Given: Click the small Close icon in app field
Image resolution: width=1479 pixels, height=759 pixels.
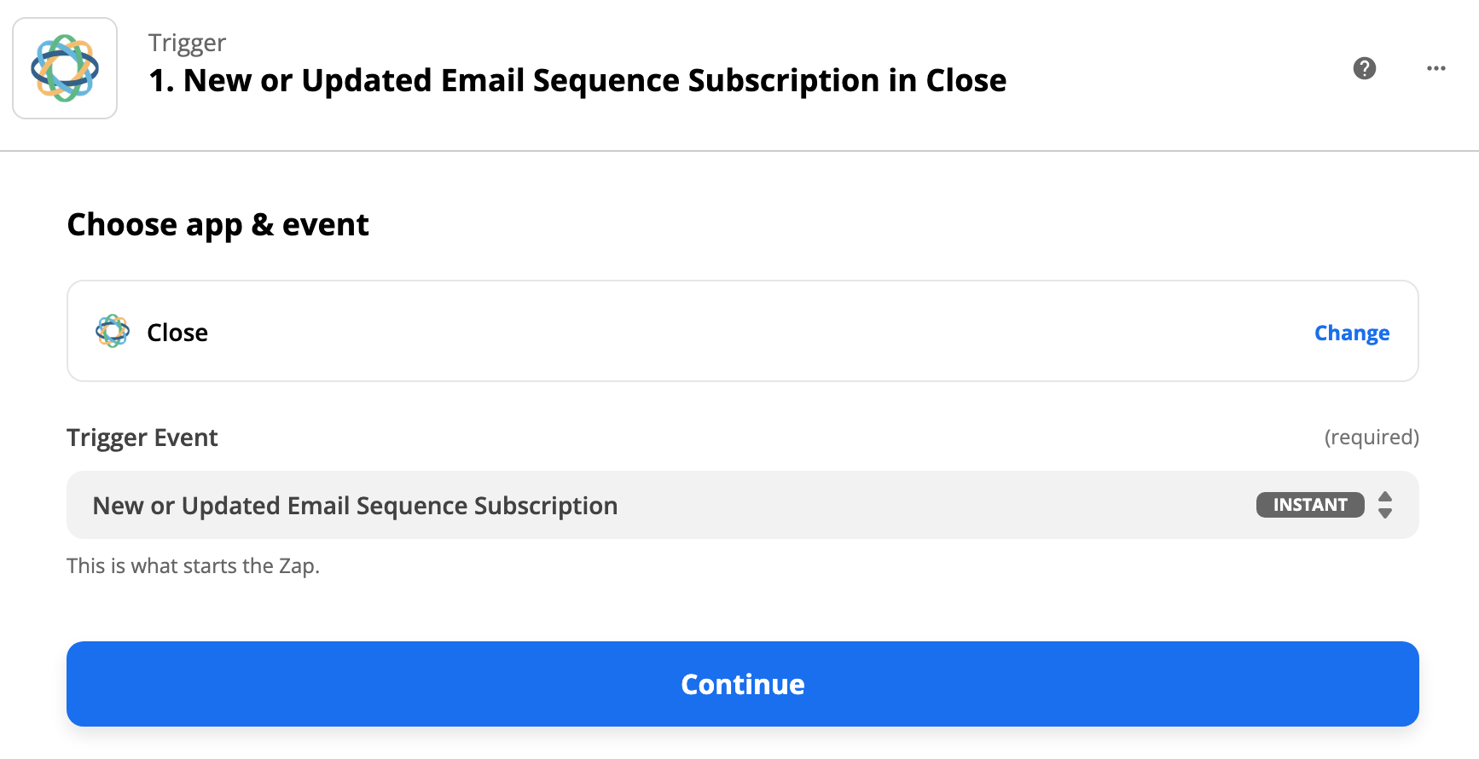Looking at the screenshot, I should coord(113,332).
